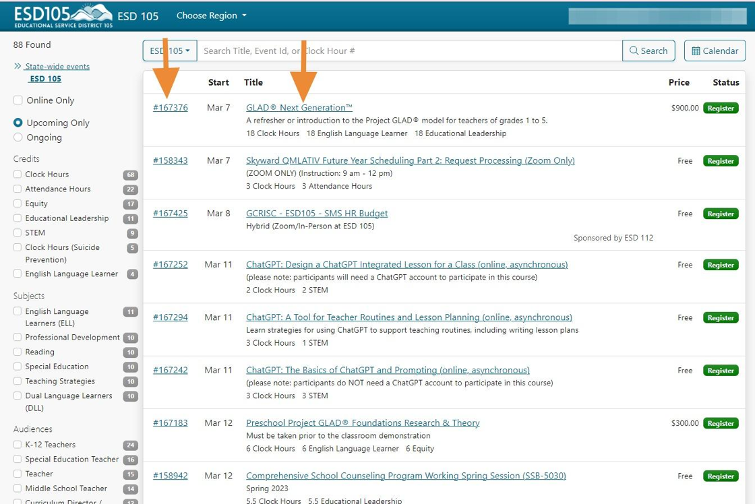Check the Attendance Hours filter
This screenshot has height=504, width=755.
(x=18, y=189)
